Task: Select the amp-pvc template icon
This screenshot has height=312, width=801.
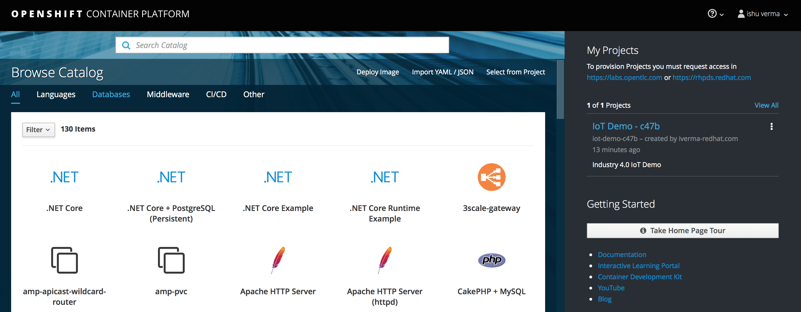Action: tap(171, 260)
